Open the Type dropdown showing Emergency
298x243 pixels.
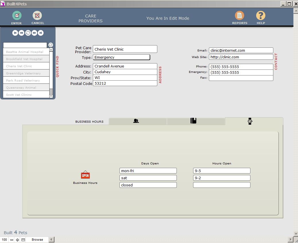pos(121,57)
